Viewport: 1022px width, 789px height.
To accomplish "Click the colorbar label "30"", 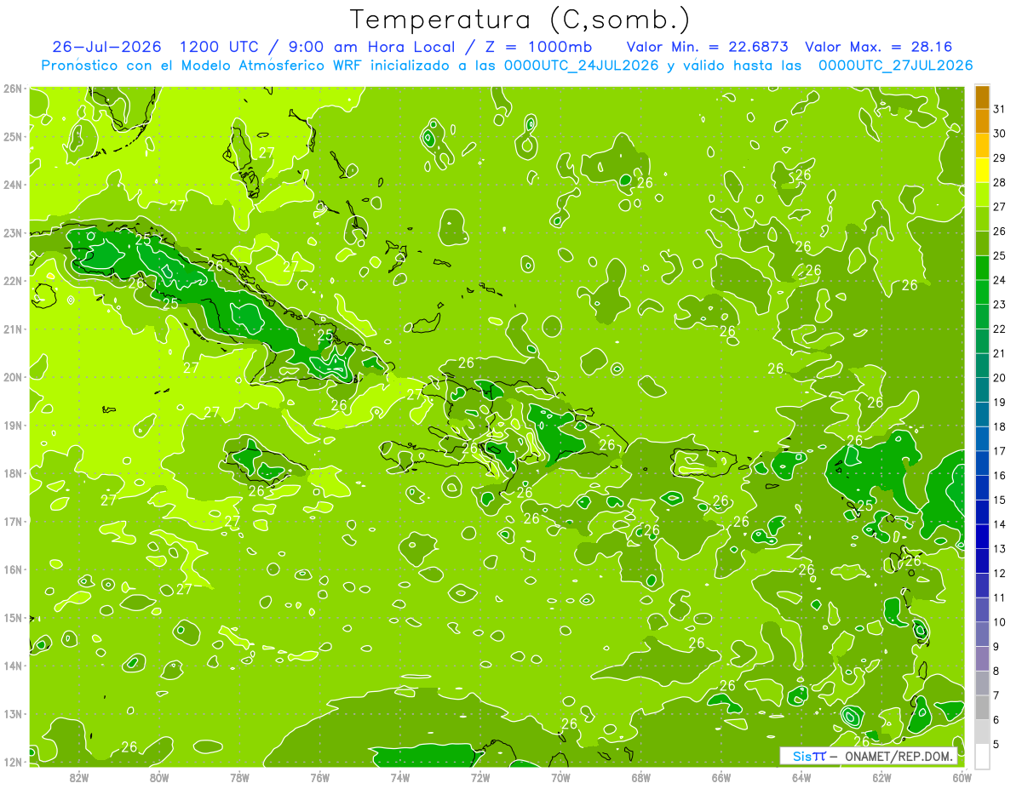I will click(x=1000, y=134).
